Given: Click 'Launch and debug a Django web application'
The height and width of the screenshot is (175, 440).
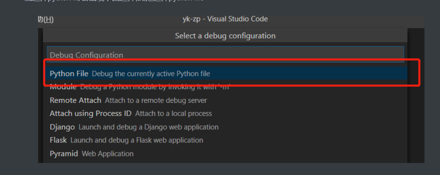Looking at the screenshot, I should click(148, 127).
